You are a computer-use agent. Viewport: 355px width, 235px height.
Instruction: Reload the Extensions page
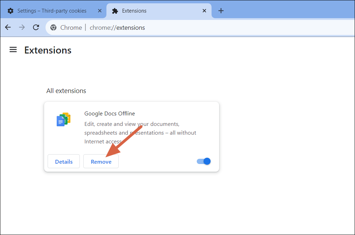[36, 27]
